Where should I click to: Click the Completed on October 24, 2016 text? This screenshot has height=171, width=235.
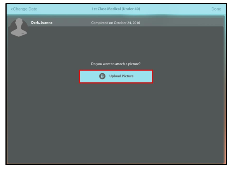(x=116, y=23)
